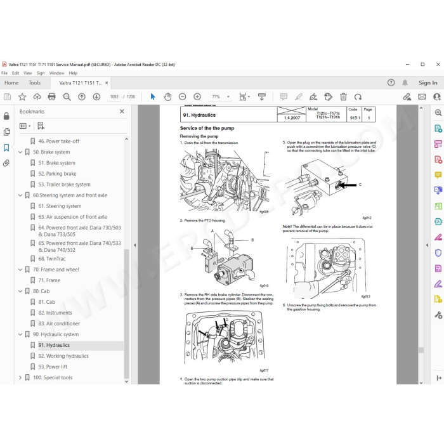Image resolution: width=444 pixels, height=444 pixels.
Task: Select the arrow Selection tool
Action: pos(153,97)
